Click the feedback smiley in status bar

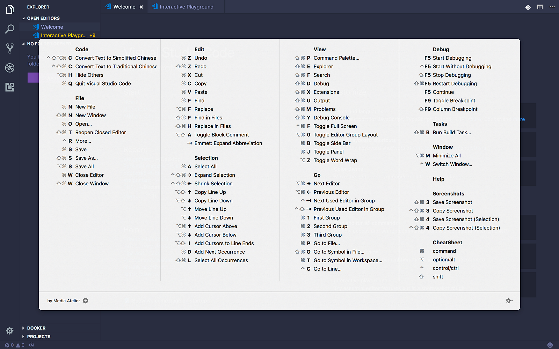pos(550,345)
